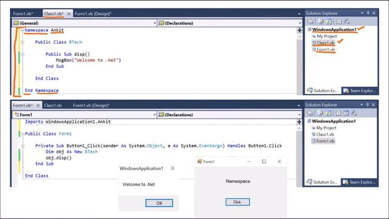Select the lower panel's Team Explorer bottom tab

tap(359, 182)
